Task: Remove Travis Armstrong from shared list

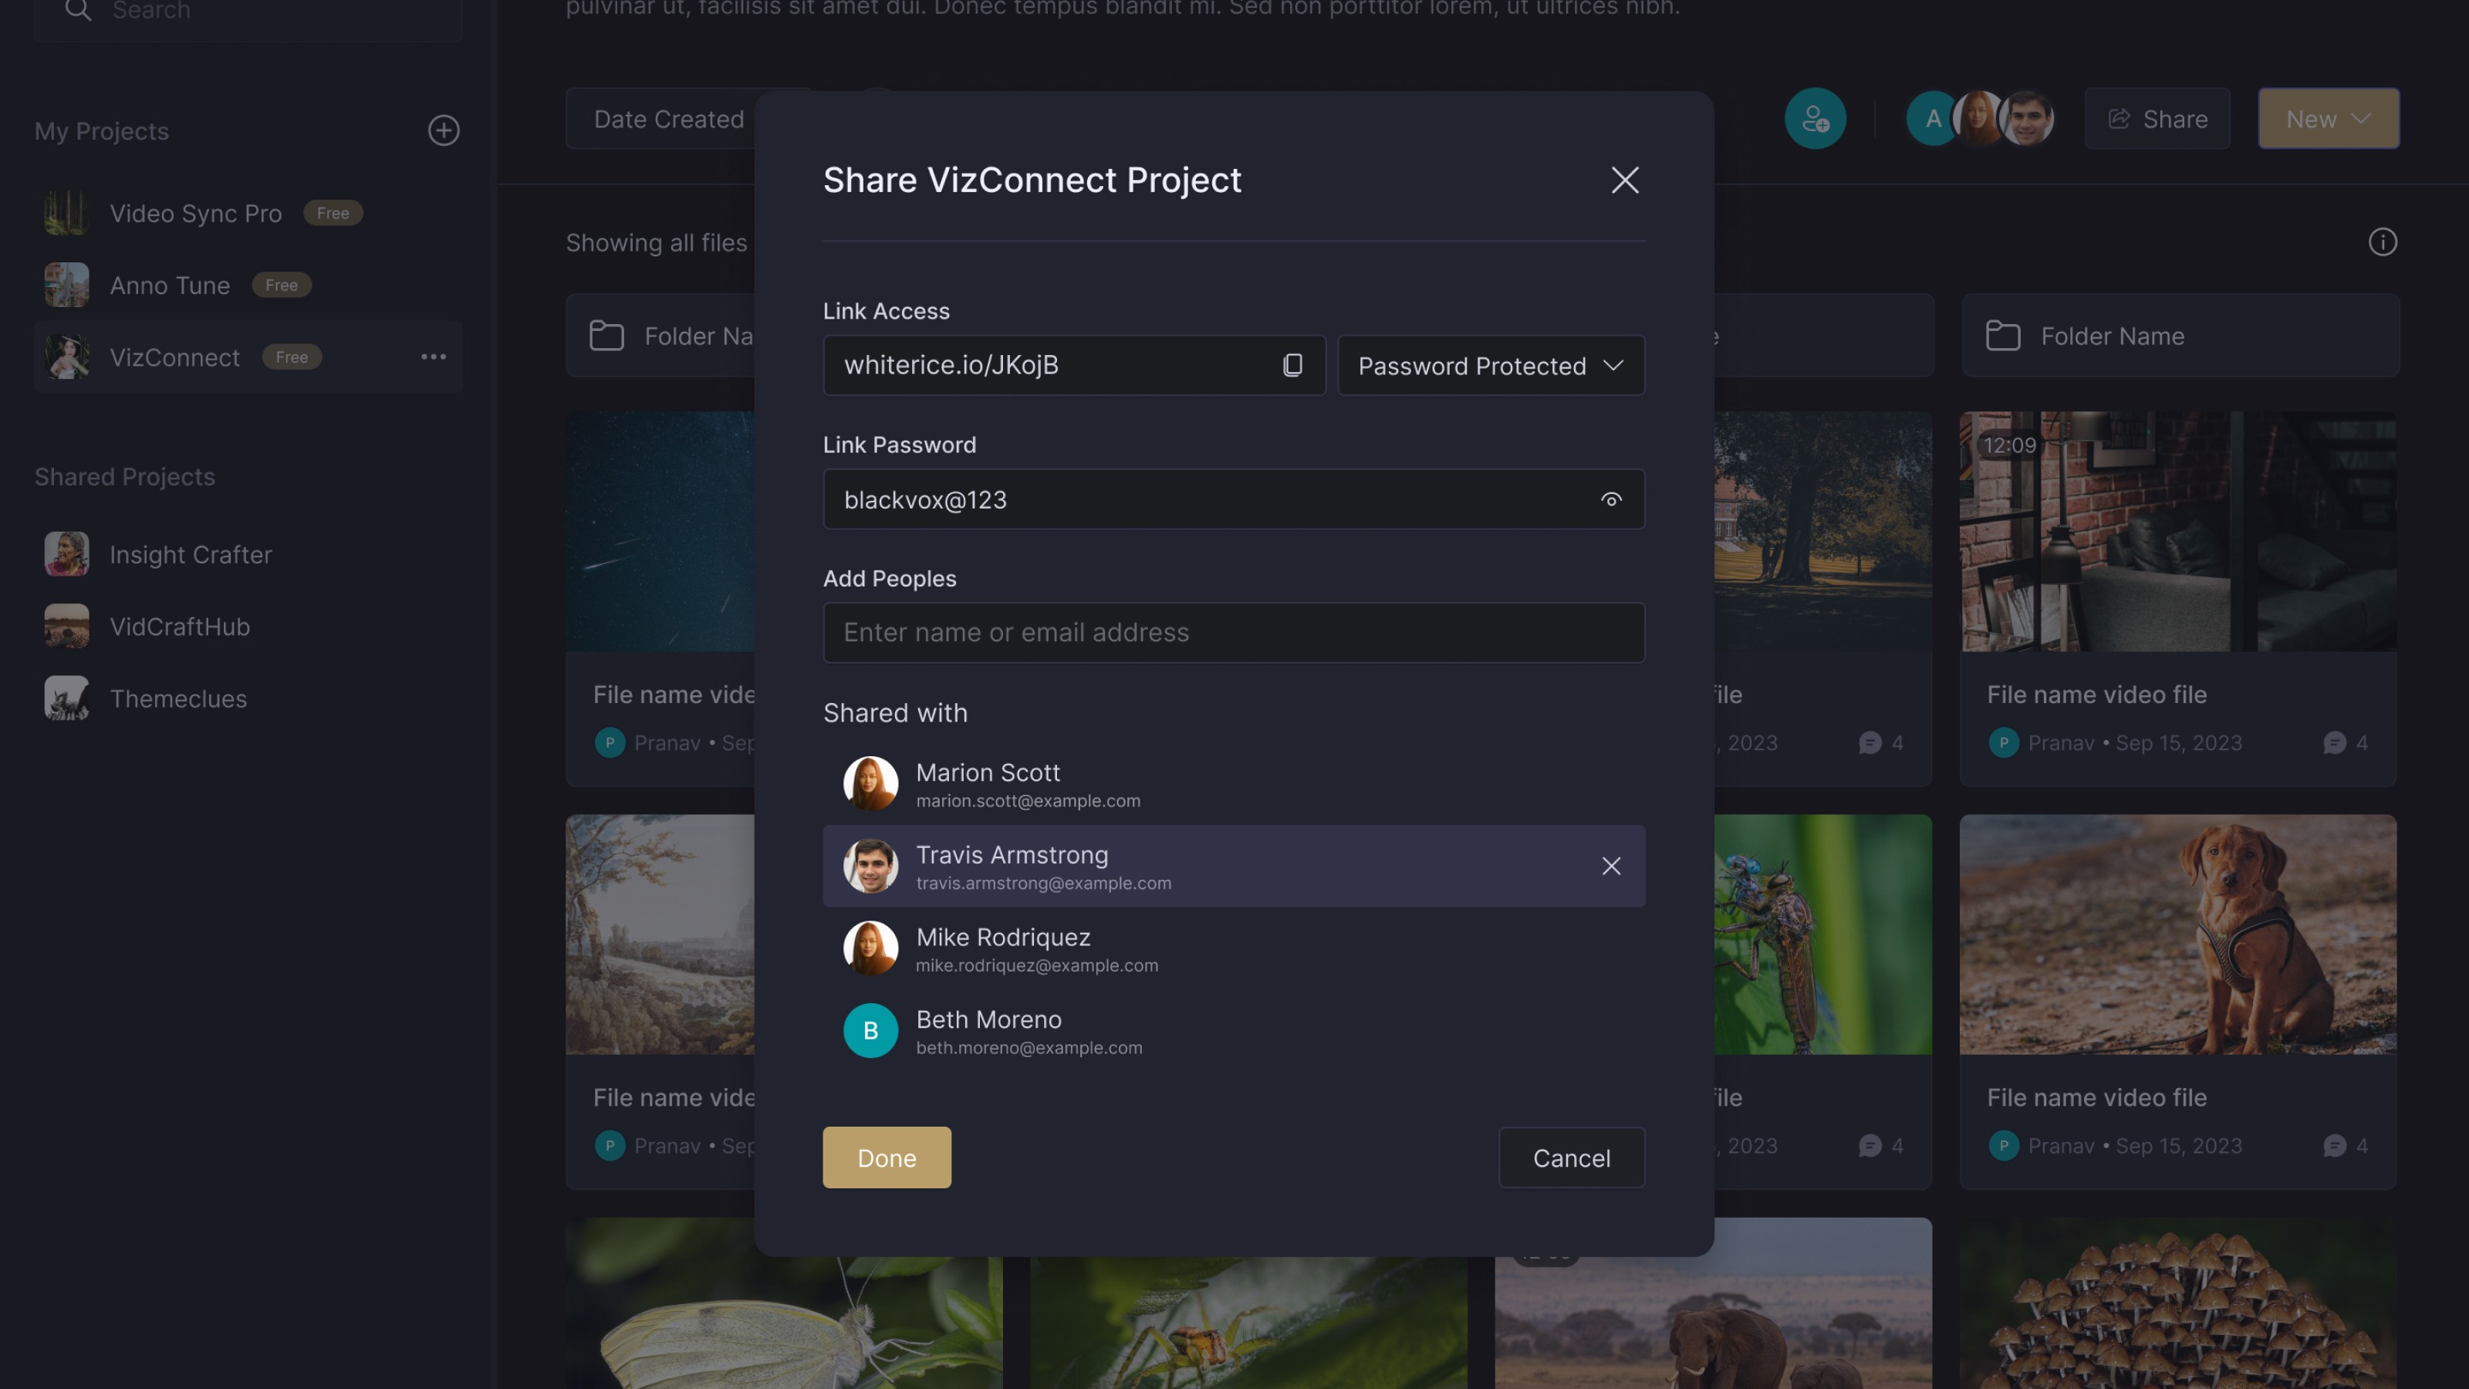Action: point(1611,867)
